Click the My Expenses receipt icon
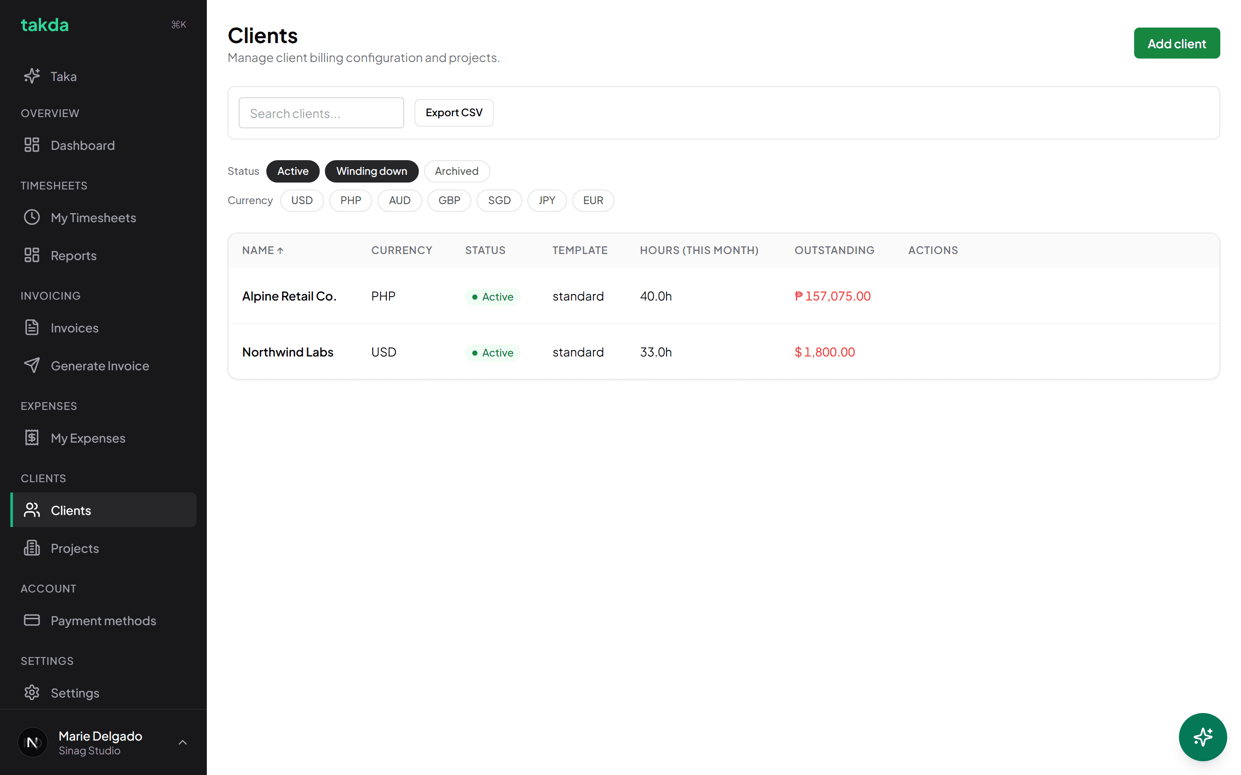This screenshot has height=775, width=1241. pyautogui.click(x=32, y=438)
